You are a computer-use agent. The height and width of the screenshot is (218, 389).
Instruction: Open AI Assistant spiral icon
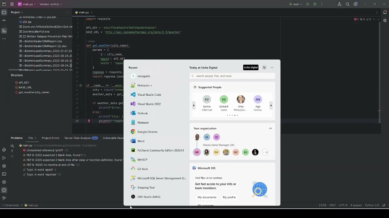pyautogui.click(x=385, y=21)
